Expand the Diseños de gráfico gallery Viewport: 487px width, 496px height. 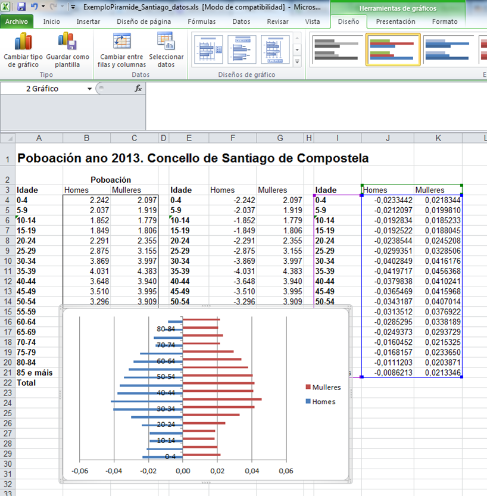(x=297, y=63)
